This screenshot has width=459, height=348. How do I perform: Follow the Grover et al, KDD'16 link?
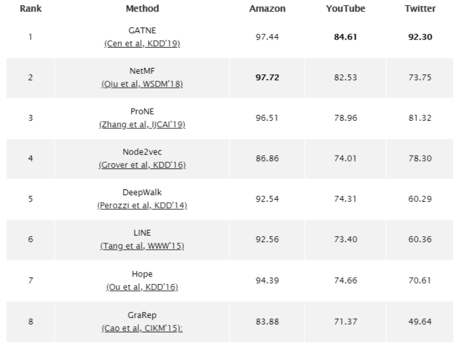[142, 165]
